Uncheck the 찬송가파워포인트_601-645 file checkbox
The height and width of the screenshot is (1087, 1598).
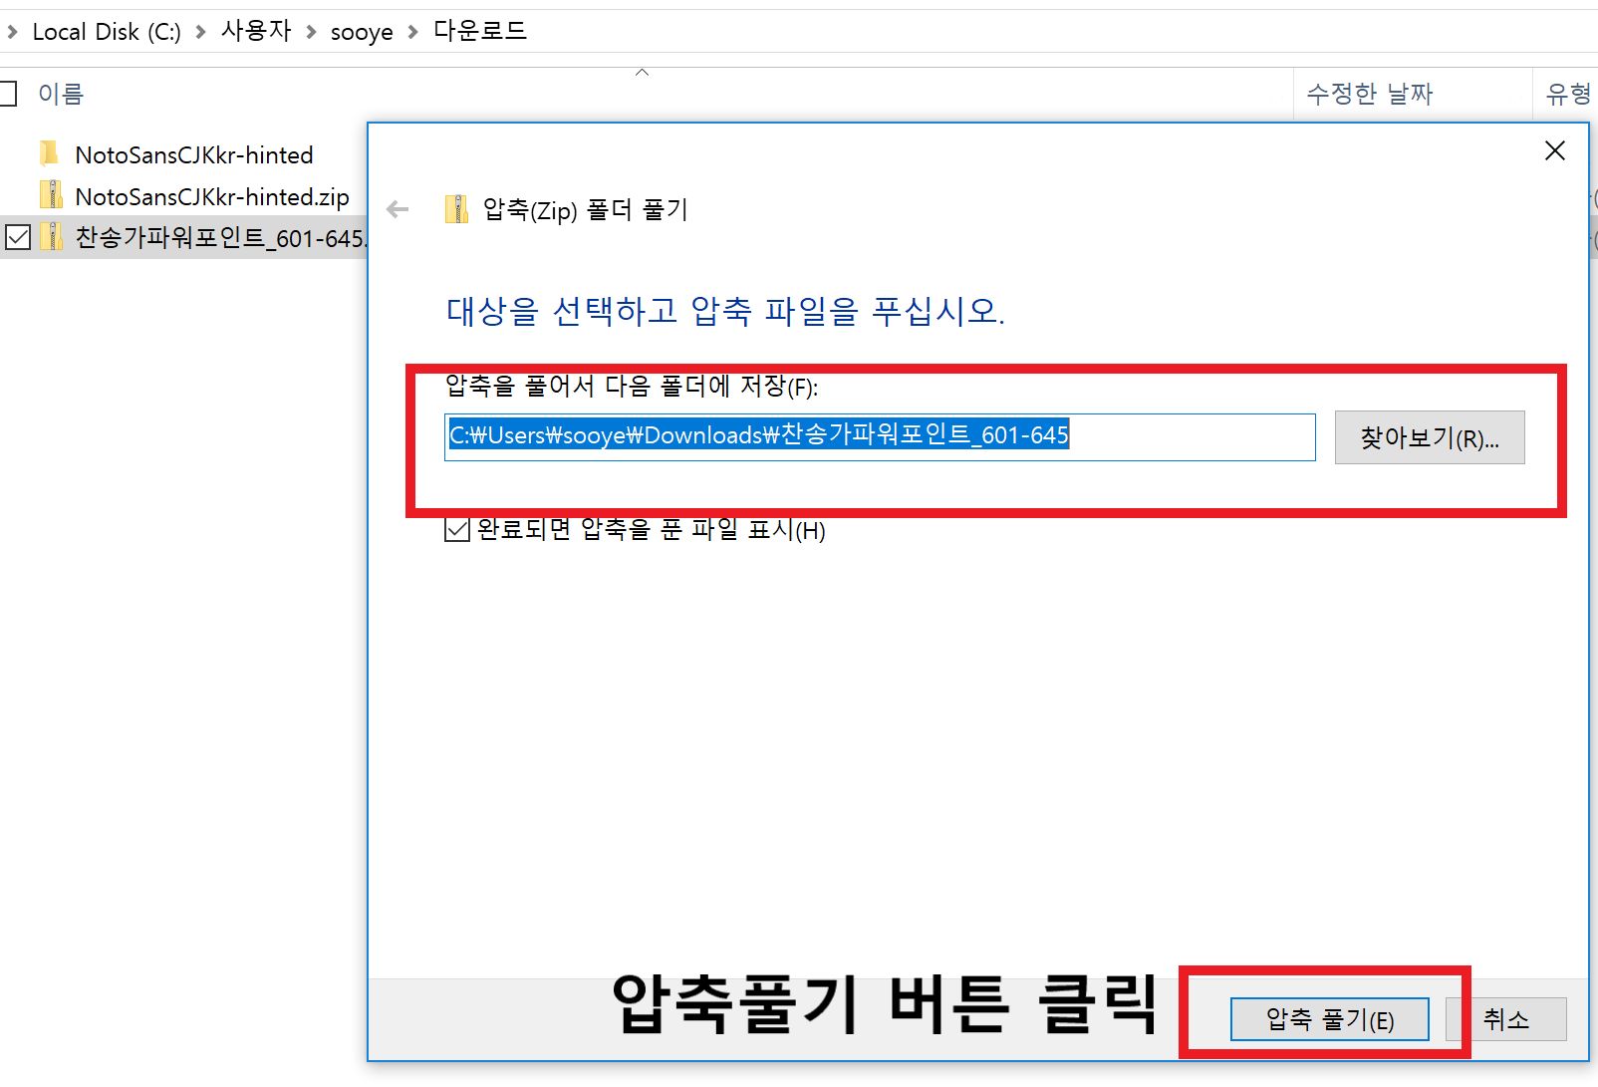[x=18, y=238]
